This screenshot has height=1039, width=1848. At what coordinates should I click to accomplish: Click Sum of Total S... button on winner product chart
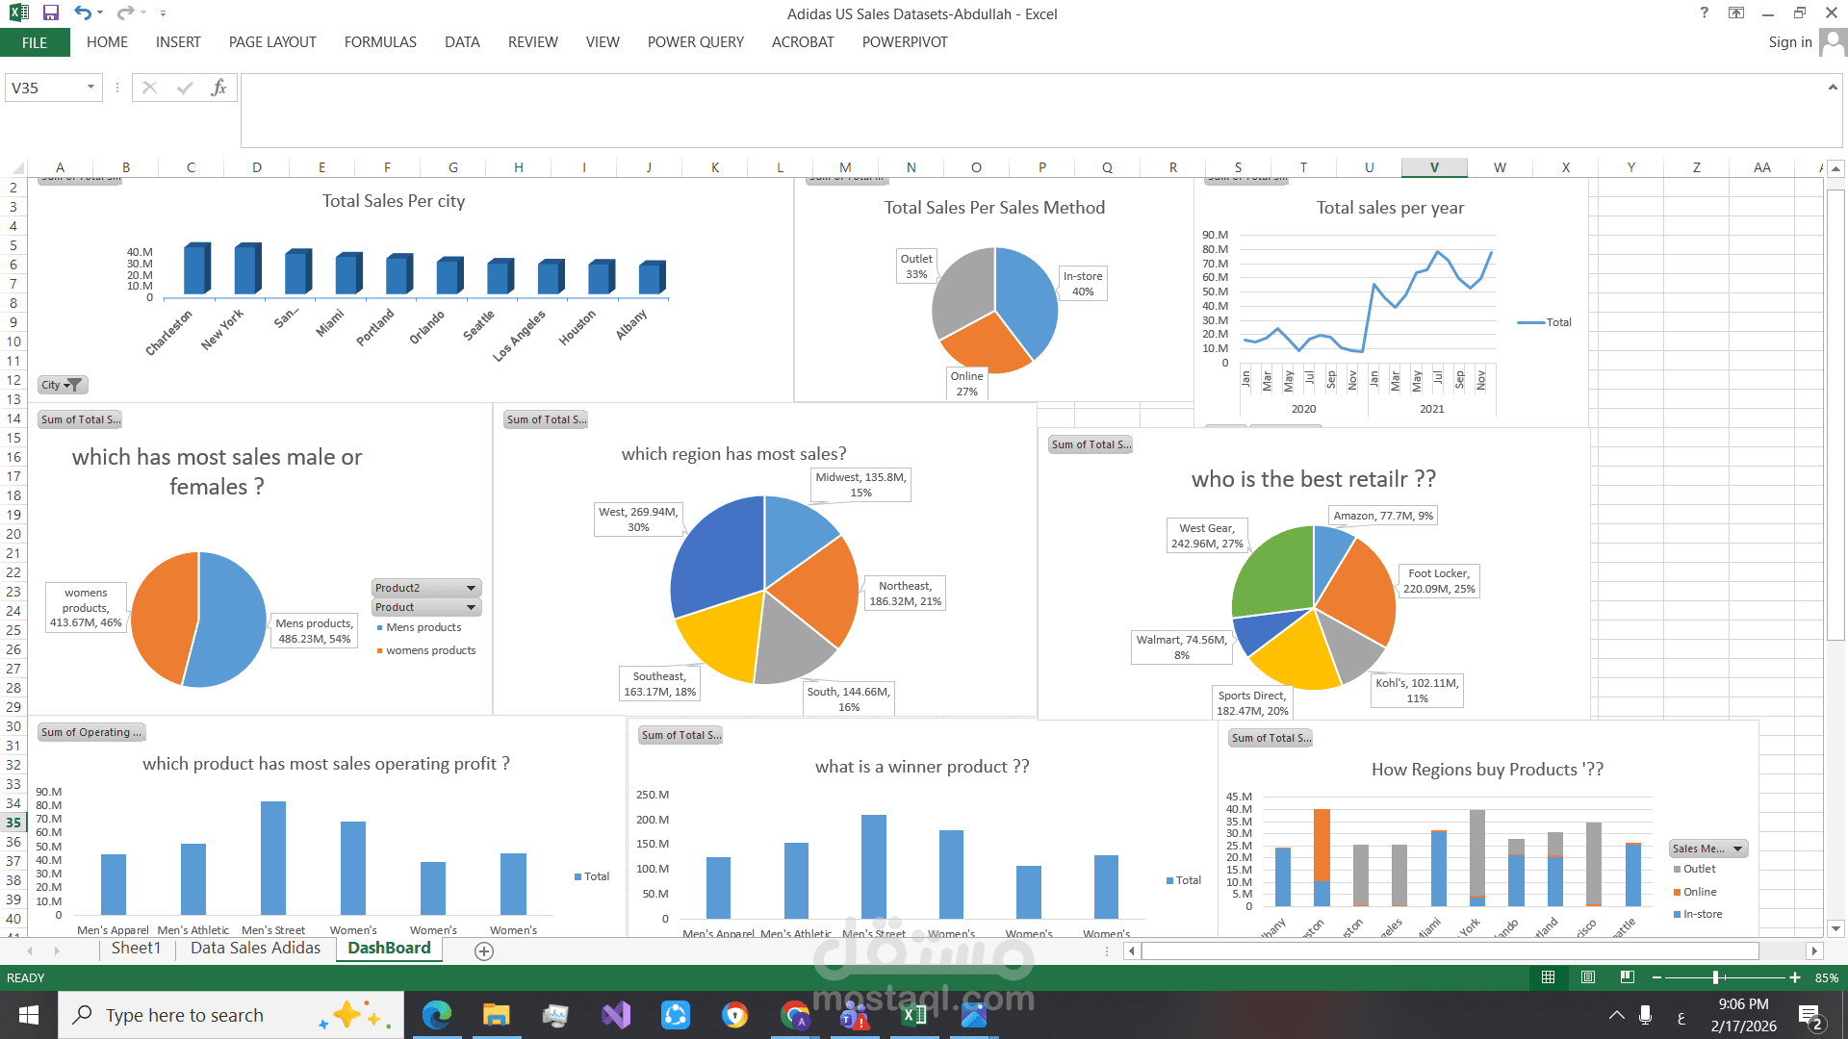[680, 735]
